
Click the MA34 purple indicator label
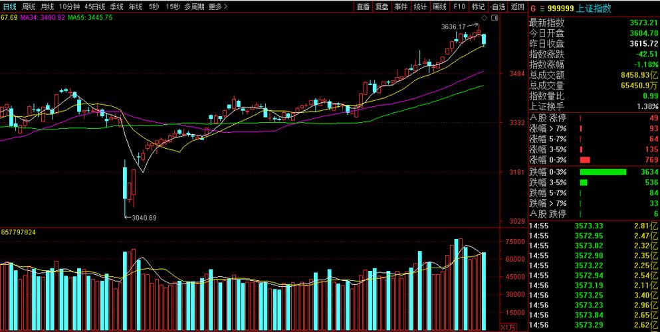click(x=42, y=17)
